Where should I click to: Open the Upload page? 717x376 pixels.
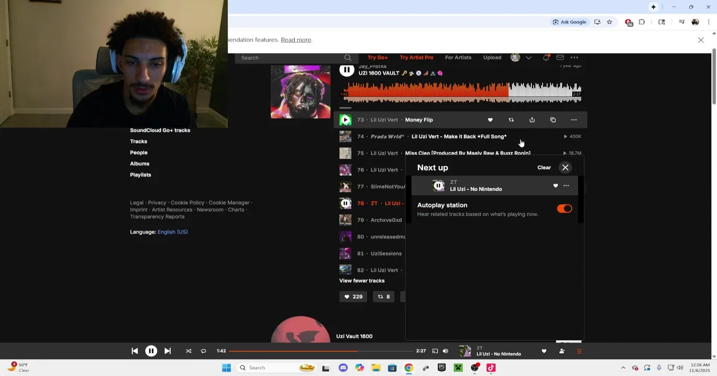(492, 57)
